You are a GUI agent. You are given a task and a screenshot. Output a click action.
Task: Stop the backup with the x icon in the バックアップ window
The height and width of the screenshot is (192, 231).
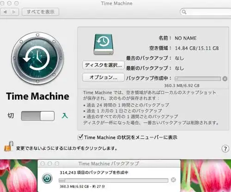tap(173, 180)
